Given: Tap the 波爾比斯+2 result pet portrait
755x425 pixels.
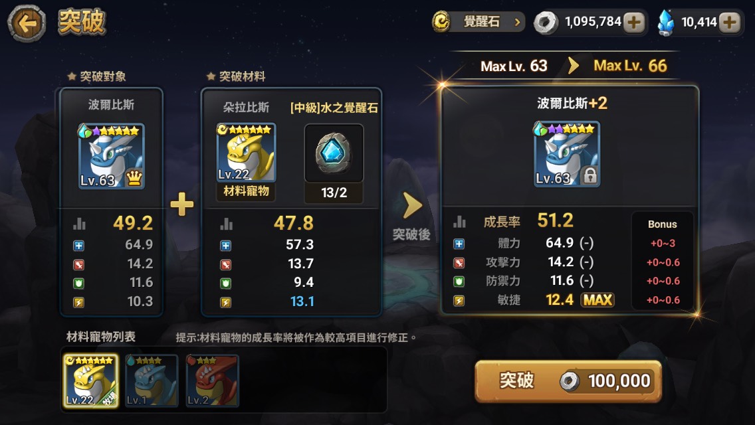Looking at the screenshot, I should 567,153.
